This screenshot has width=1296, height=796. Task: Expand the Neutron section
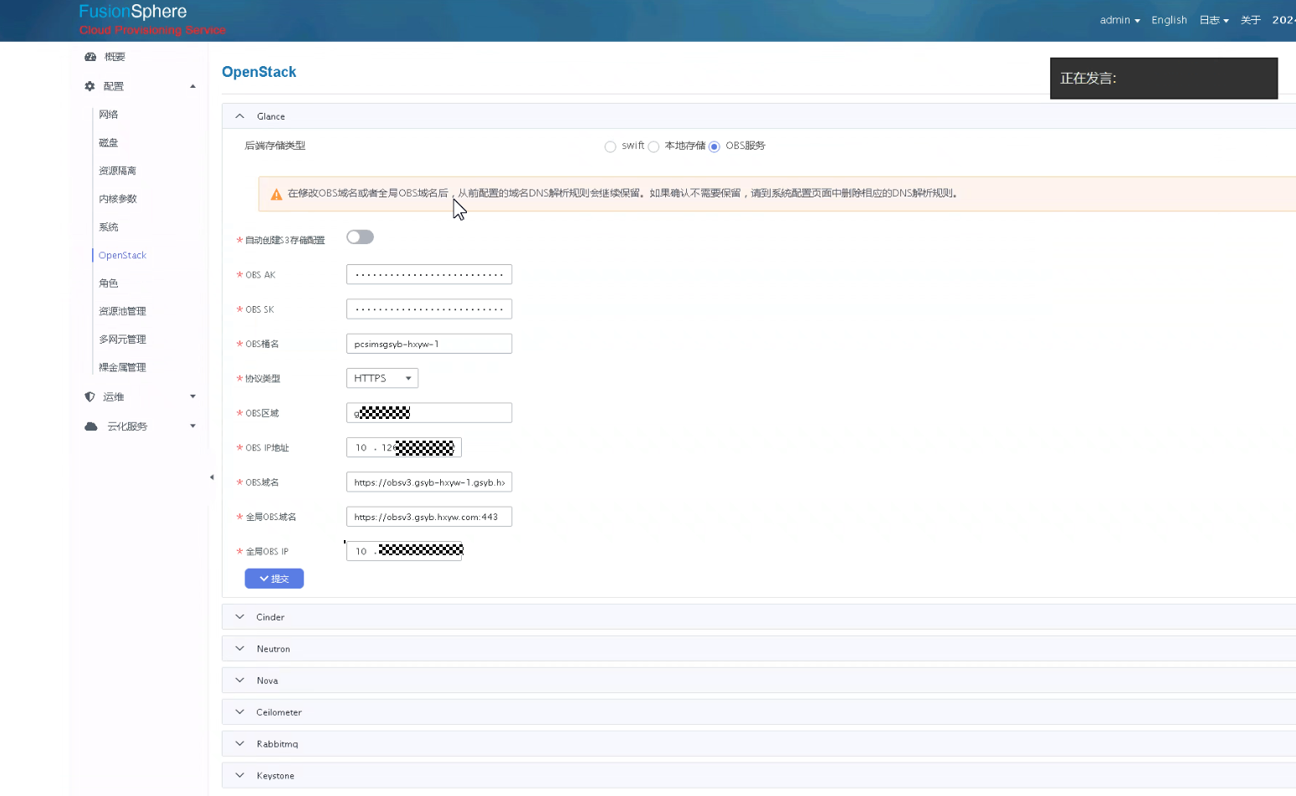tap(758, 649)
